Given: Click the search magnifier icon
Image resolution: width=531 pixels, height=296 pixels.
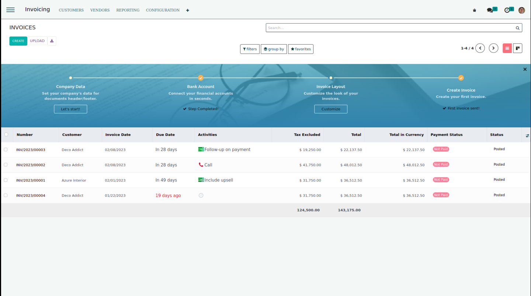Looking at the screenshot, I should pyautogui.click(x=518, y=28).
